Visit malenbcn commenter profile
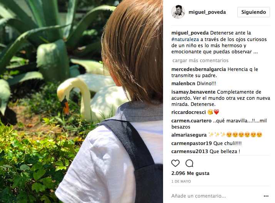275x203 pixels. (x=183, y=84)
